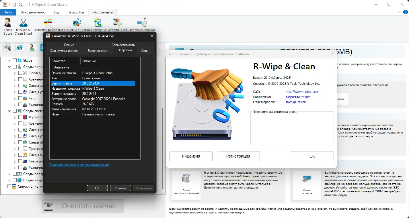Switch to the Вид ribbon tab
Viewport: 409px width, 218px height.
point(57,12)
